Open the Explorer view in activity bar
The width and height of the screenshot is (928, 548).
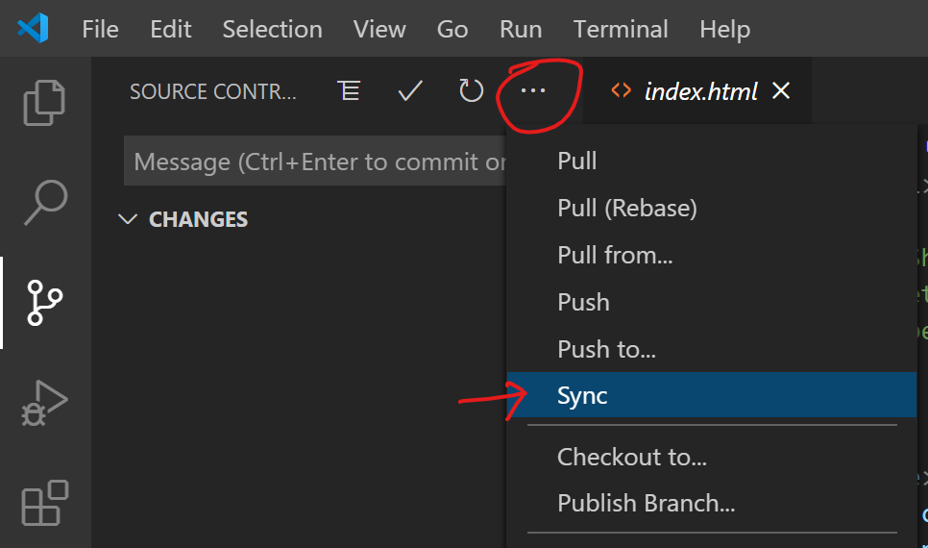[x=44, y=103]
